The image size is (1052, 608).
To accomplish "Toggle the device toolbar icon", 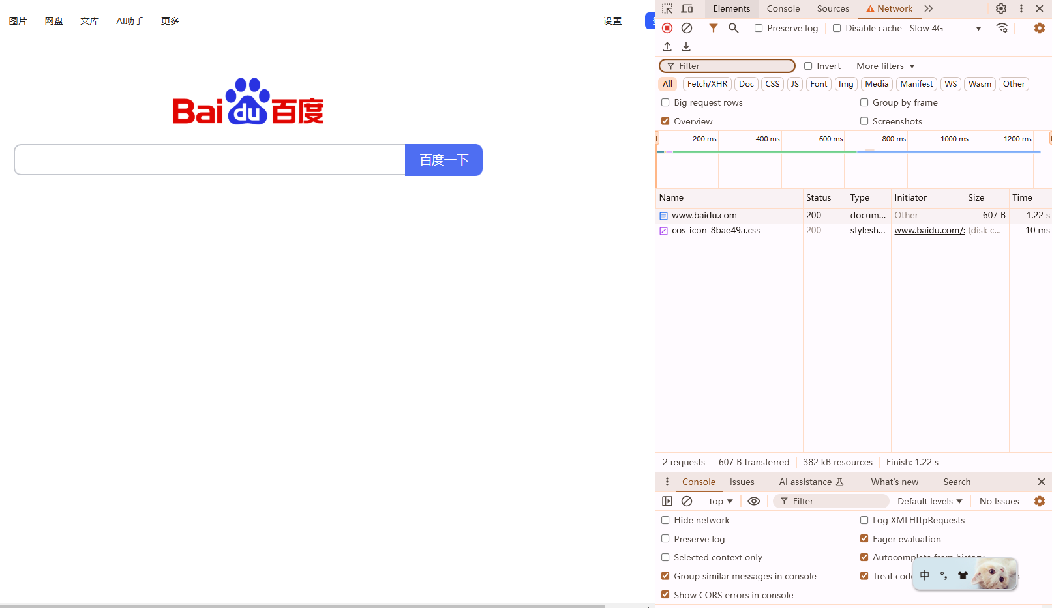I will point(687,8).
